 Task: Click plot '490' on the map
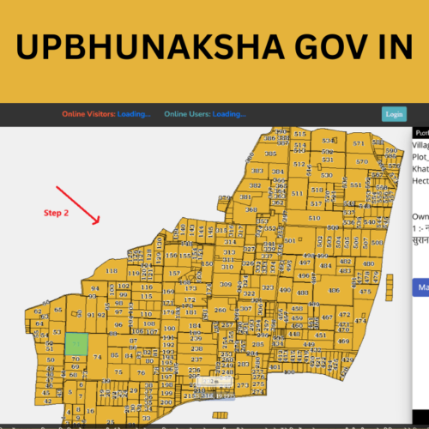(285, 290)
